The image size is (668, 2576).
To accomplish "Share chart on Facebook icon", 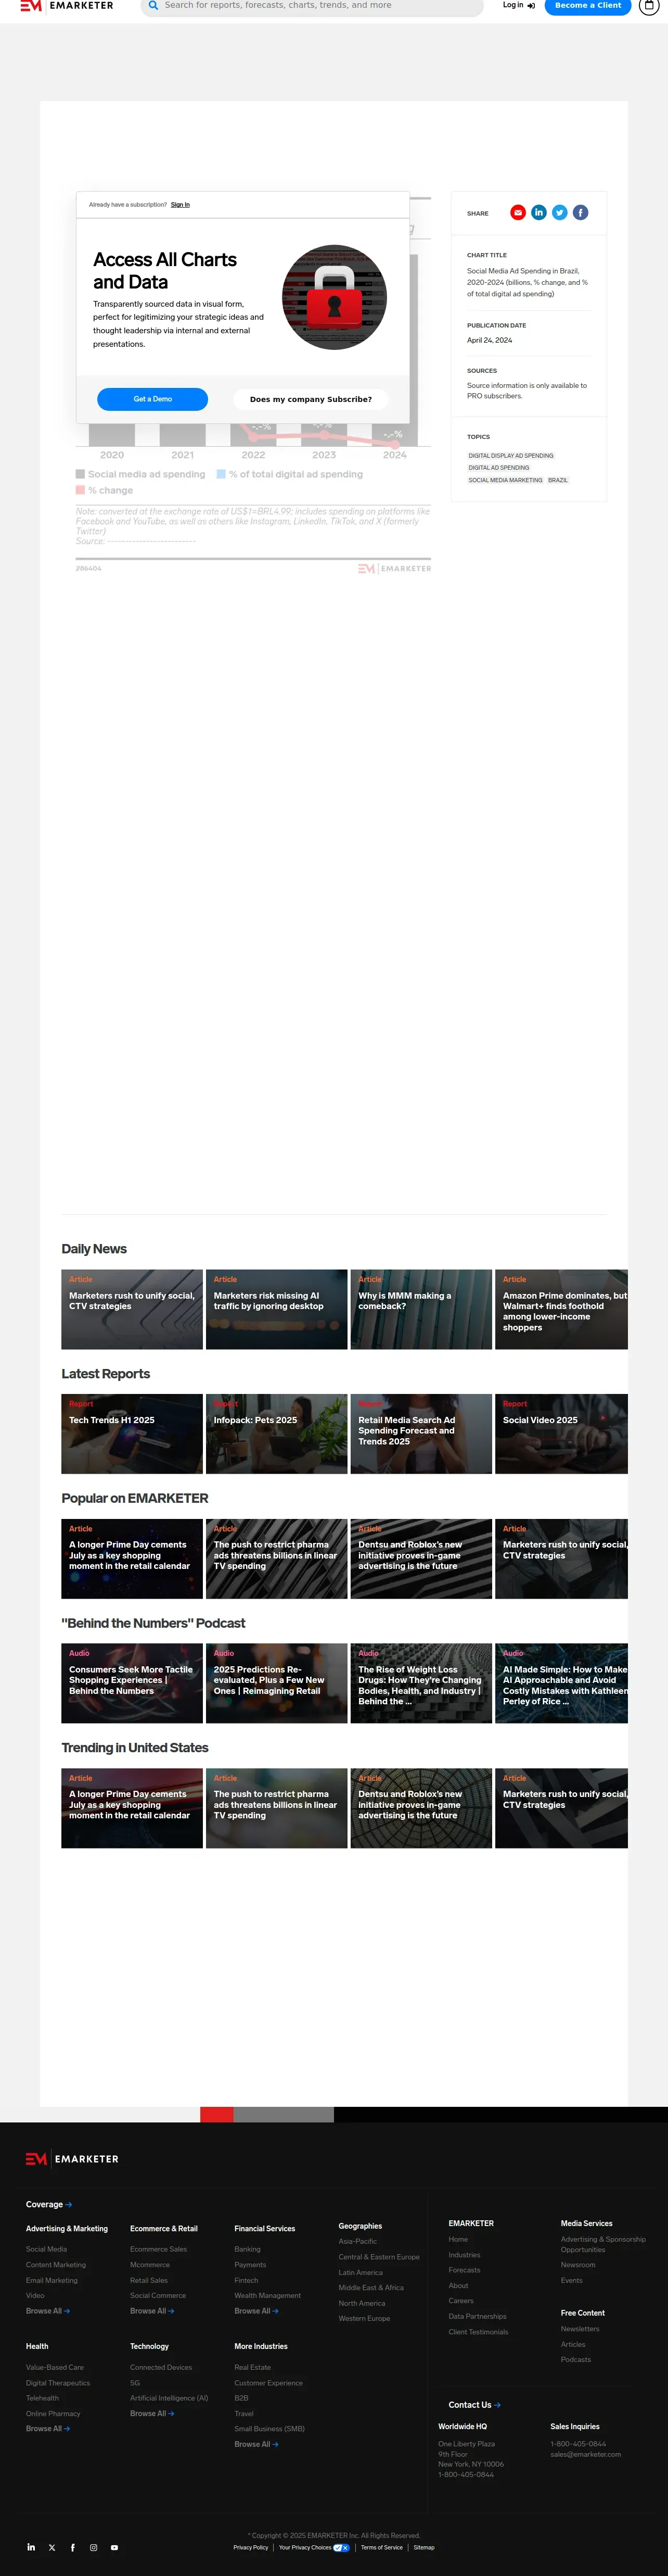I will [x=580, y=212].
